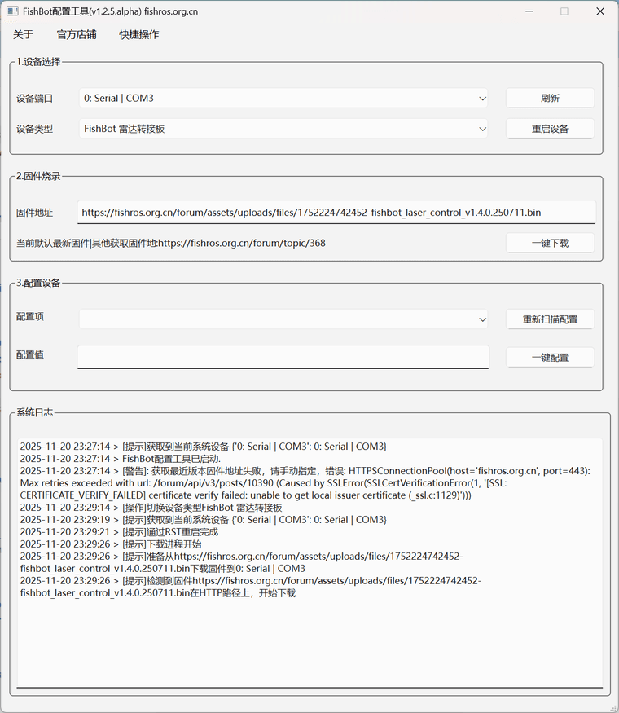Click the 重启设备 button
Image resolution: width=619 pixels, height=713 pixels.
point(550,129)
